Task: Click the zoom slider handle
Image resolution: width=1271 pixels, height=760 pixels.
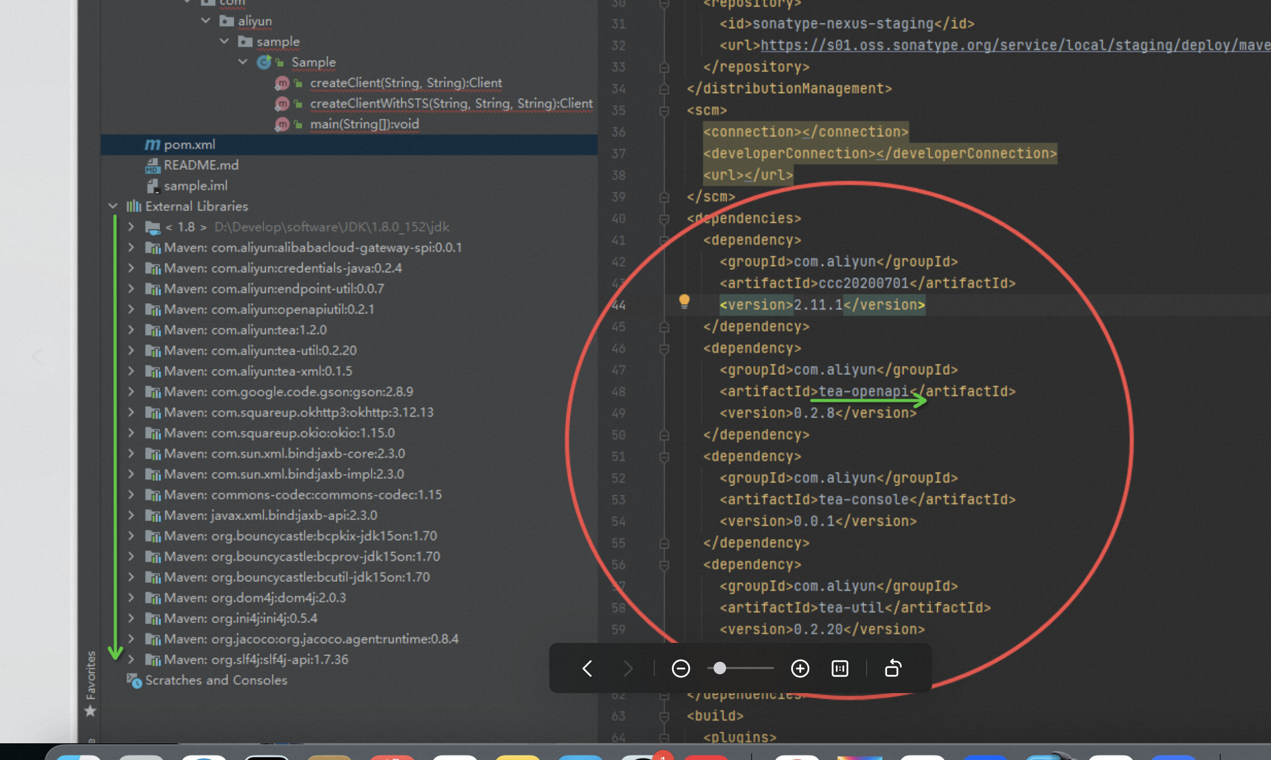Action: (720, 669)
